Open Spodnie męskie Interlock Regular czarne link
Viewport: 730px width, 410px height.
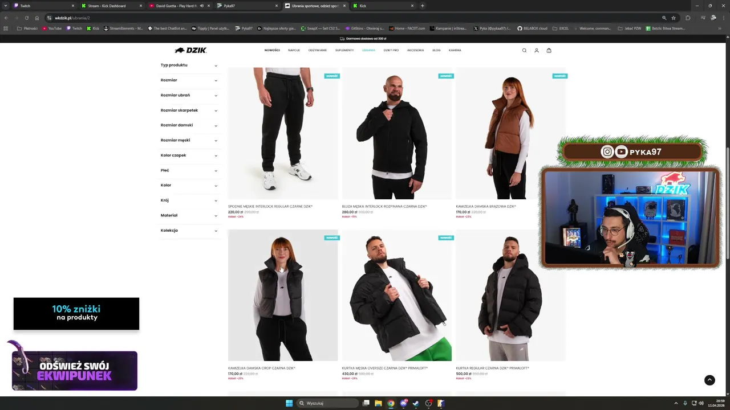[x=270, y=206]
